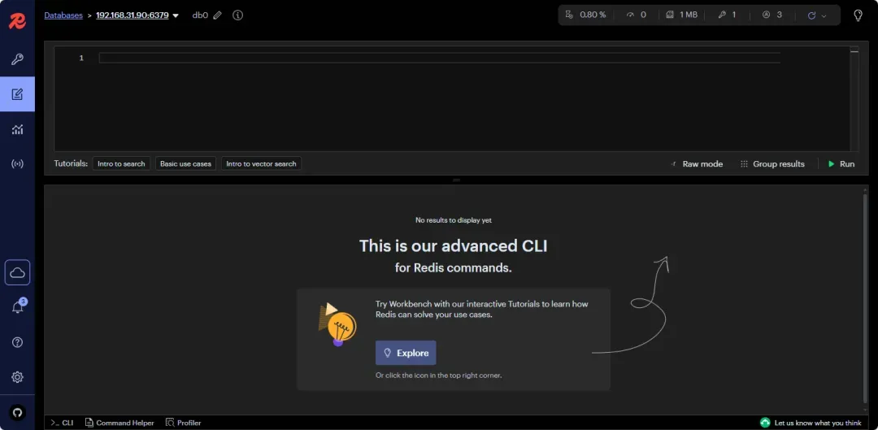Open the Profiler panel tab
The image size is (878, 430).
coord(183,423)
